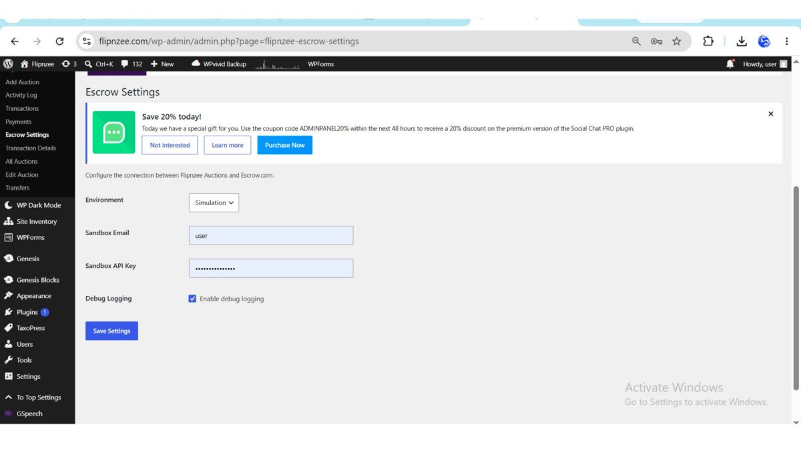
Task: Open site information icon in address bar
Action: coord(87,41)
